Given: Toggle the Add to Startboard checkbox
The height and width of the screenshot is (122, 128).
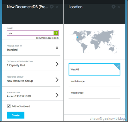Looking at the screenshot, I should [9, 106].
